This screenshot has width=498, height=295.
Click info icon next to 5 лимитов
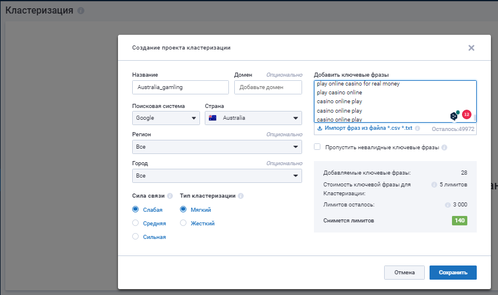[434, 185]
